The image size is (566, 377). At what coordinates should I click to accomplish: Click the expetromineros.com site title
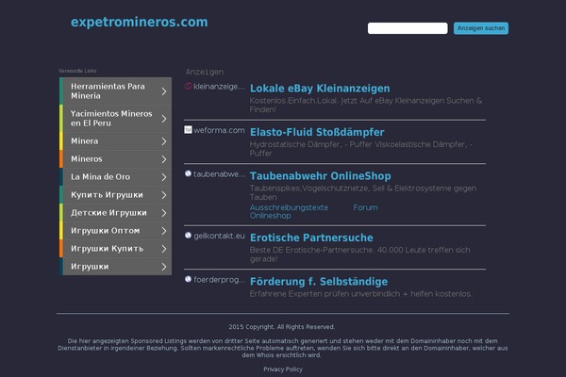coord(140,22)
